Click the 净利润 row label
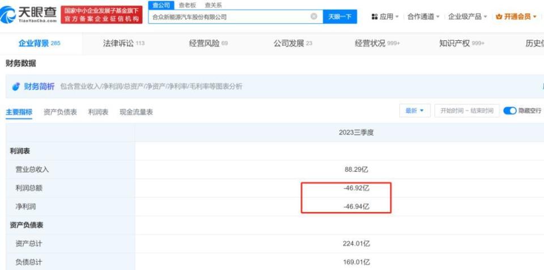This screenshot has height=270, width=544. coord(25,206)
